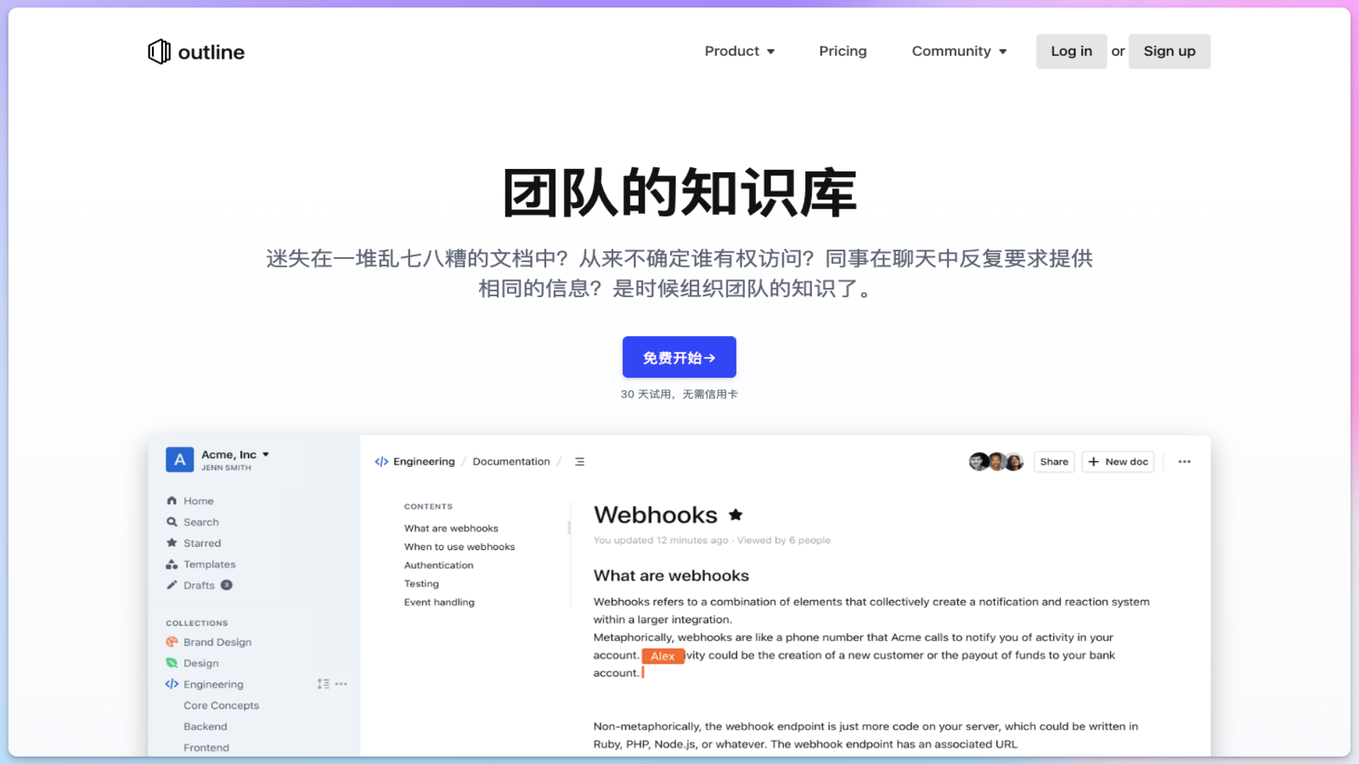
Task: Expand the Community dropdown menu
Action: pos(959,52)
